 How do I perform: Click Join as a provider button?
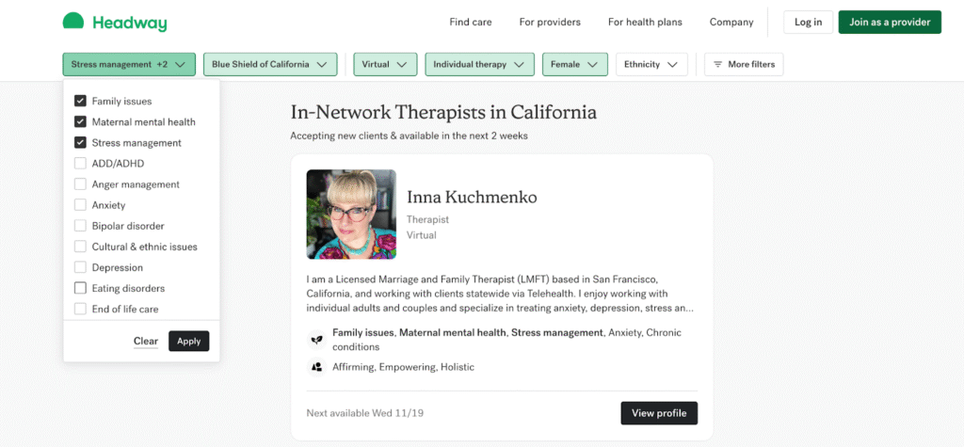coord(890,22)
